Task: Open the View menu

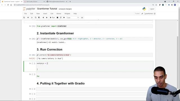Action: (38, 13)
